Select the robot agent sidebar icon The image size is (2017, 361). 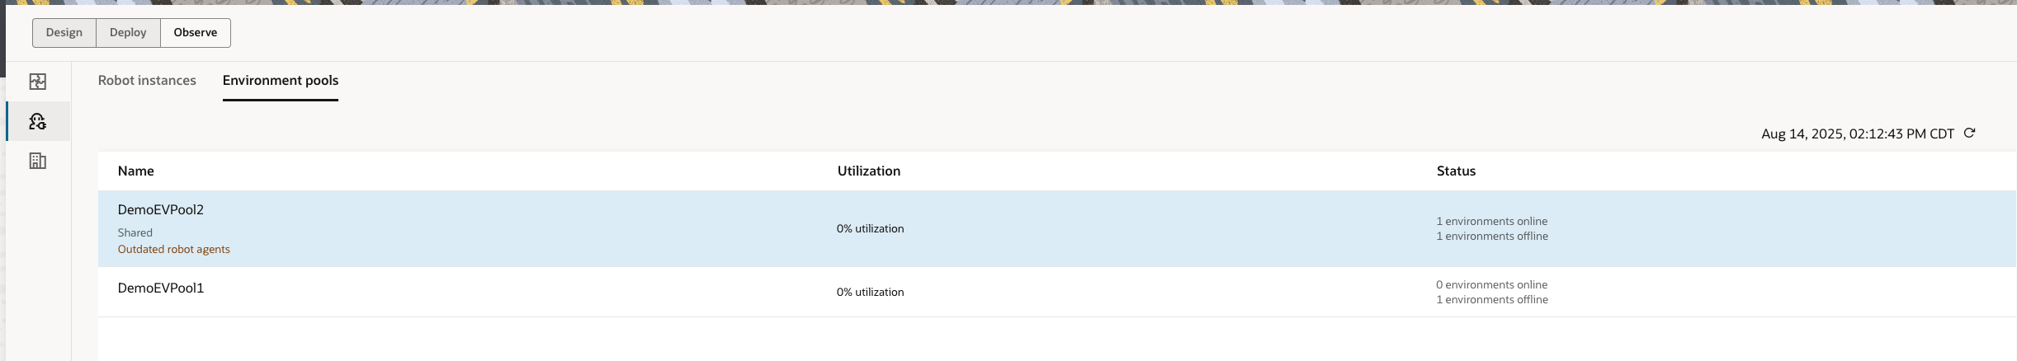[37, 122]
